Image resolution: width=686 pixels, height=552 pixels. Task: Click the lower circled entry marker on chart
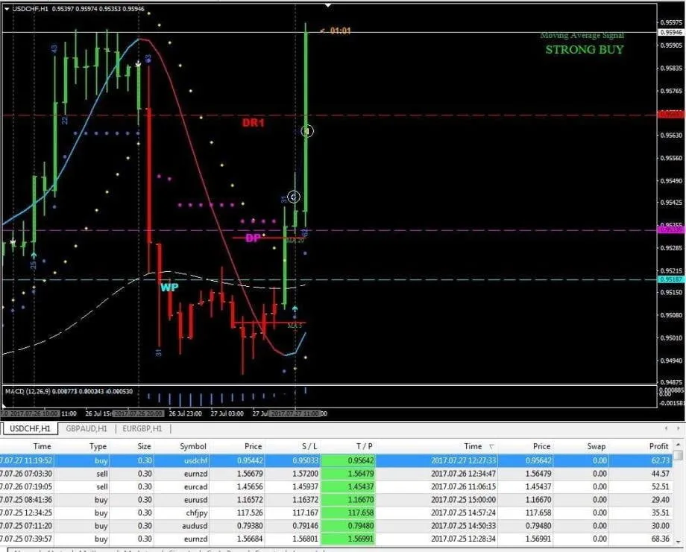pyautogui.click(x=294, y=197)
